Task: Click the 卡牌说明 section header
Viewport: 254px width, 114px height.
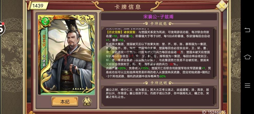Action: pos(159,83)
